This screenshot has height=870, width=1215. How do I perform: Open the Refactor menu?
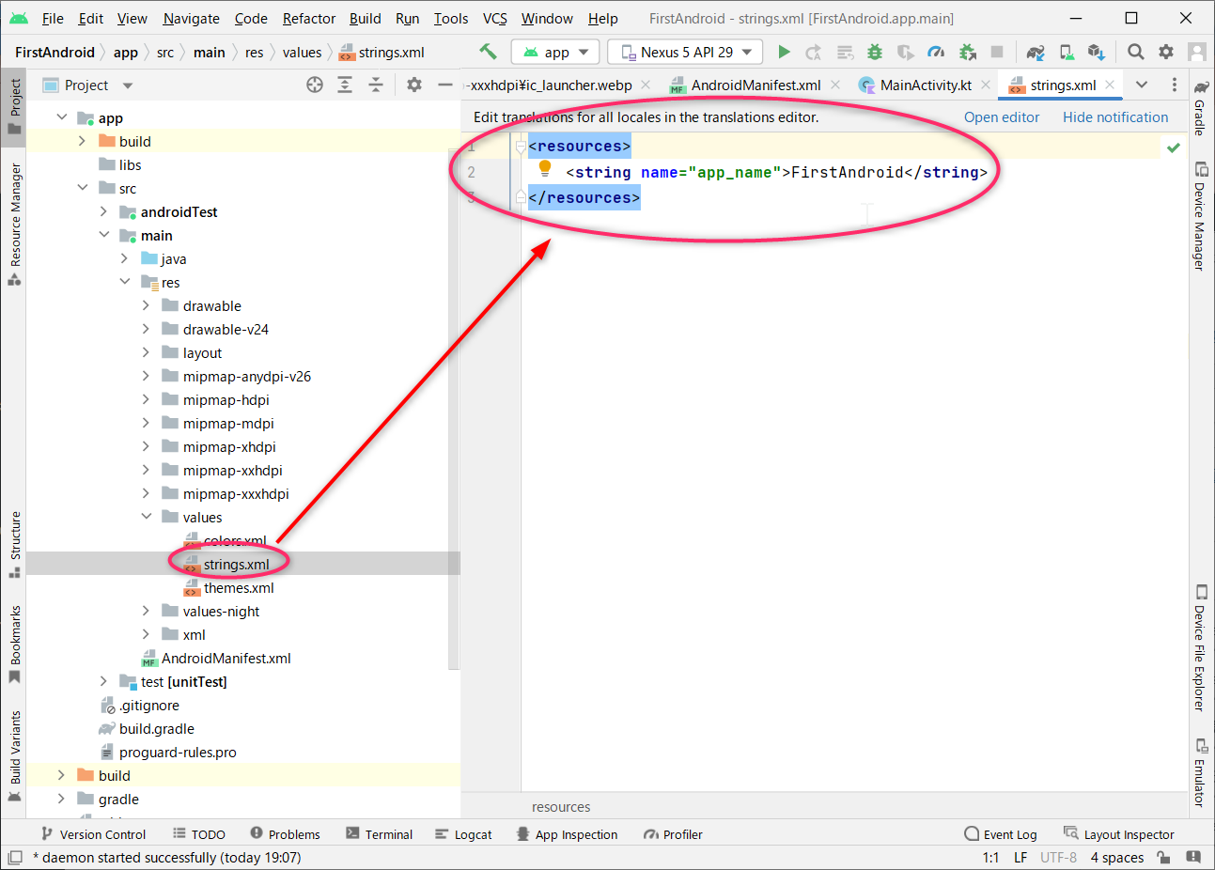[x=308, y=18]
